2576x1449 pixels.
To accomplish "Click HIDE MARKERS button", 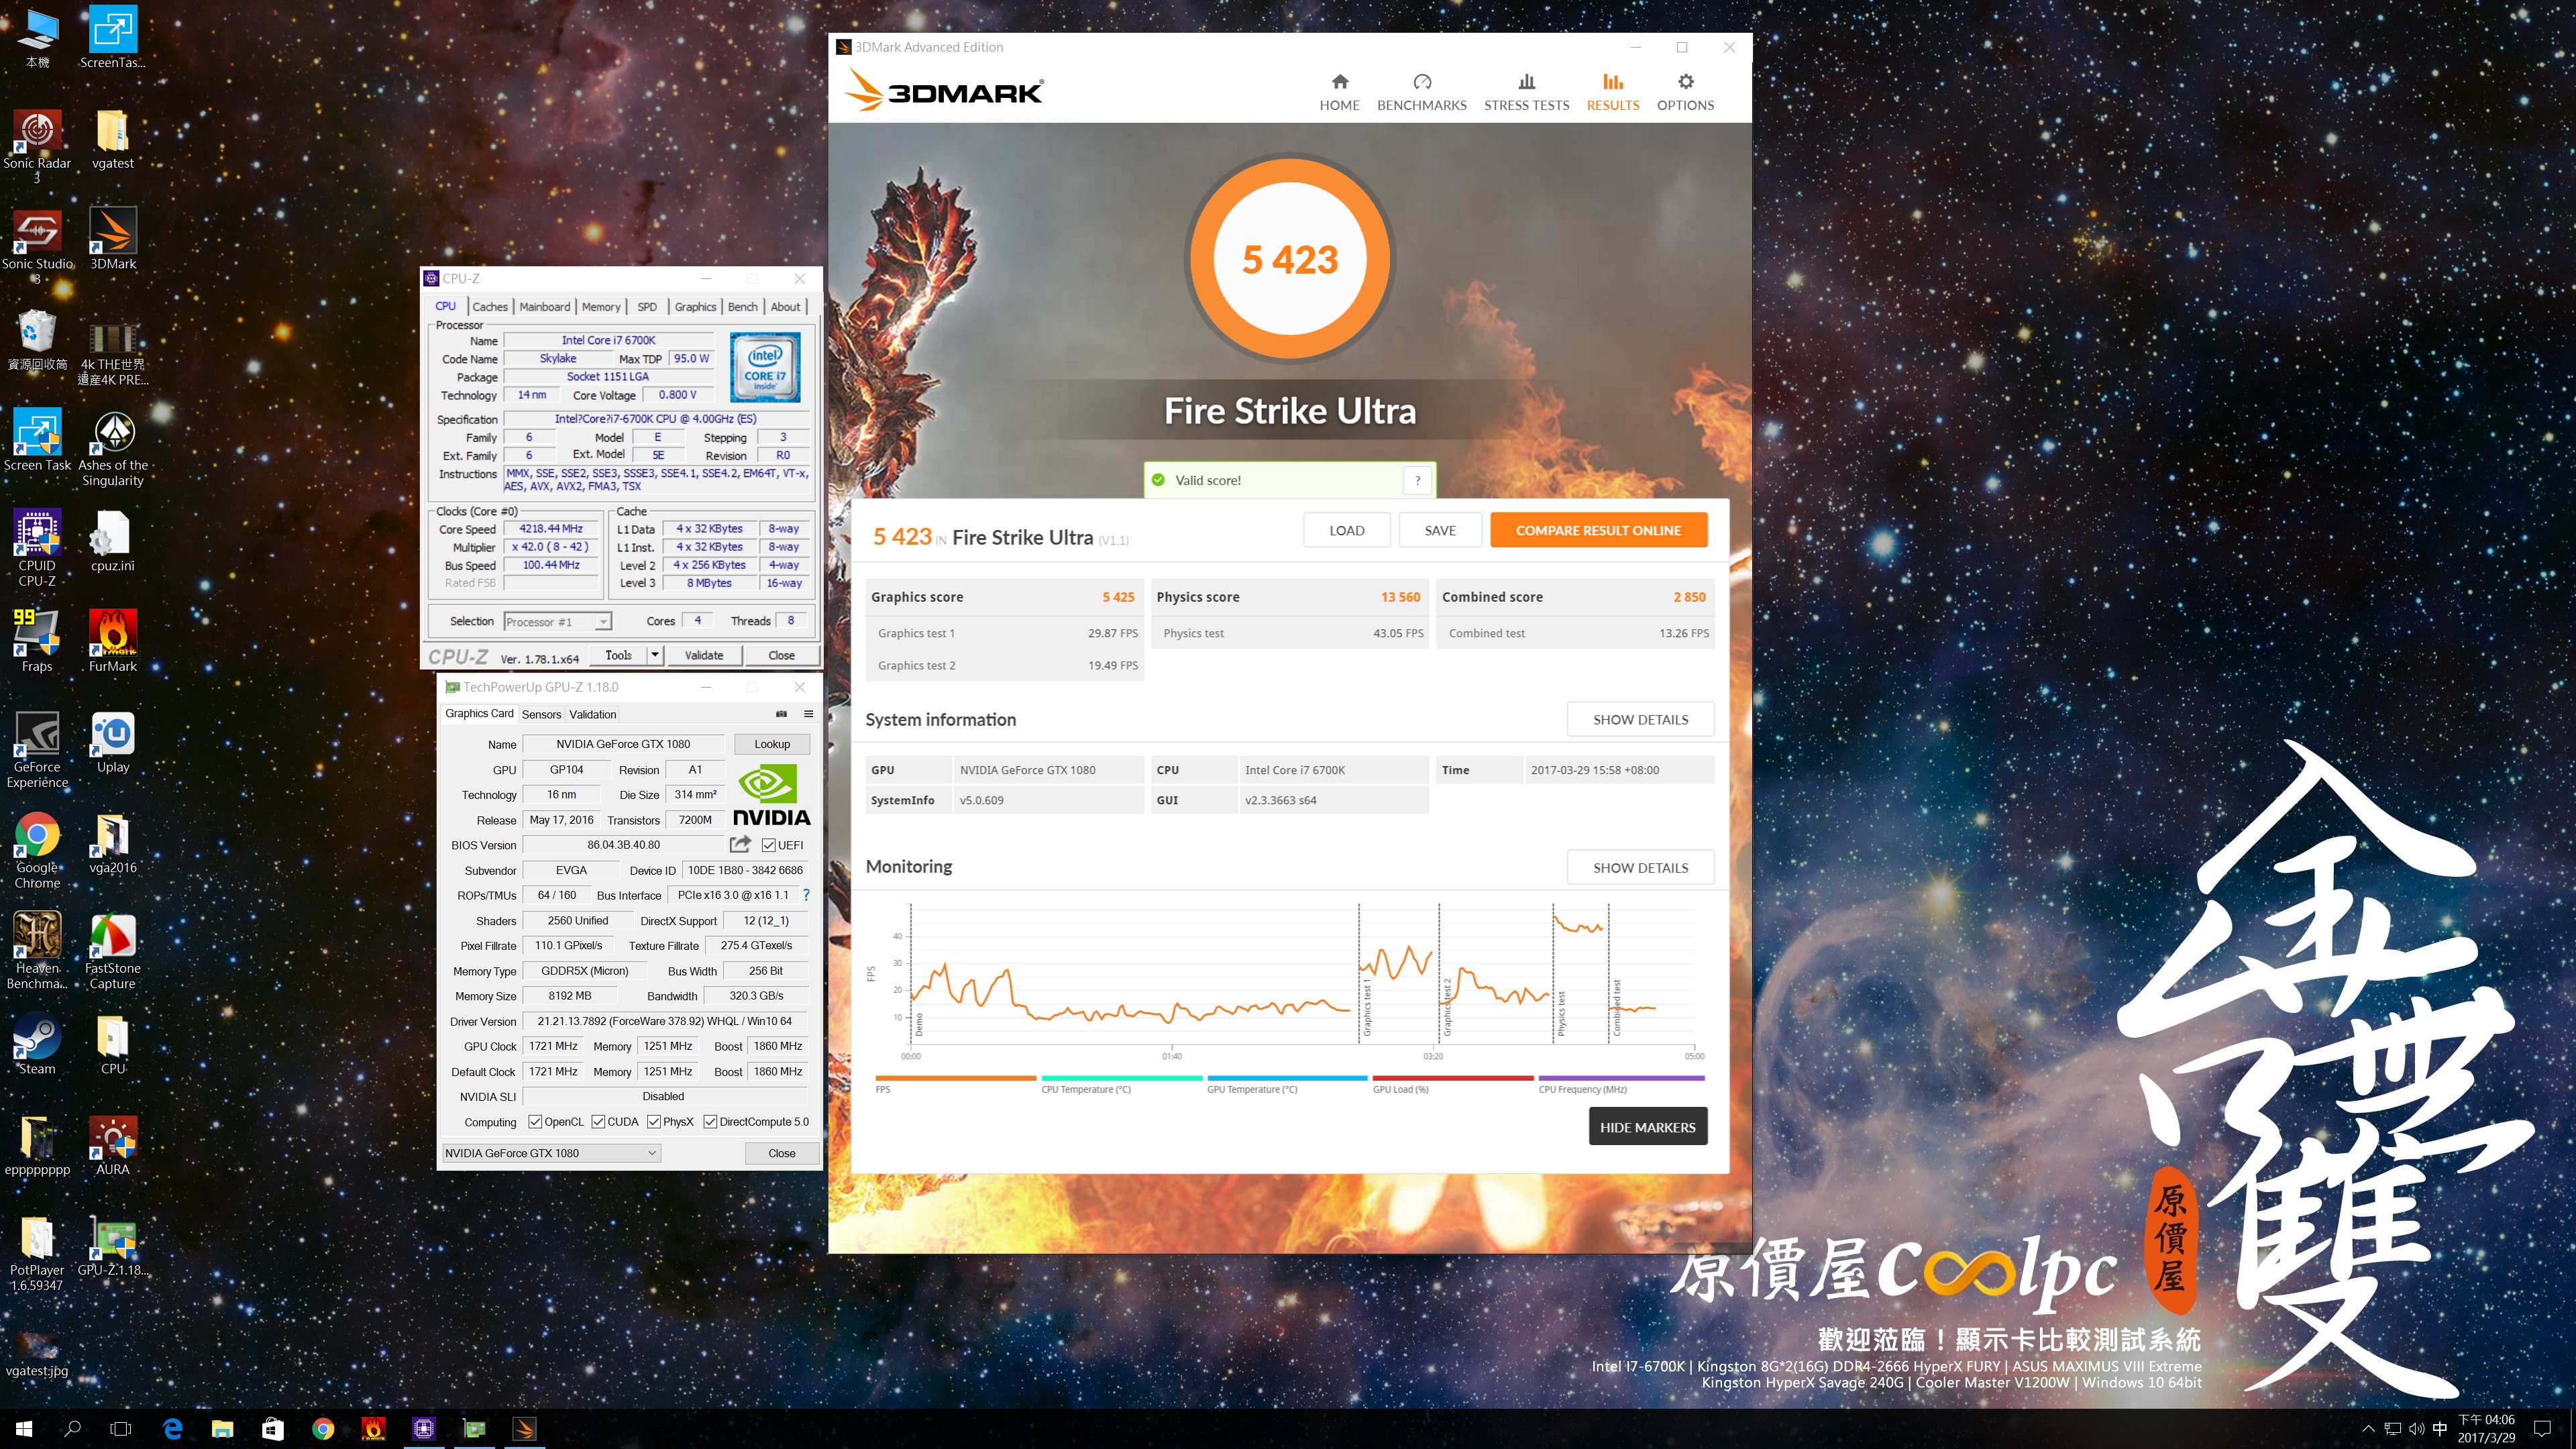I will [x=1647, y=1127].
